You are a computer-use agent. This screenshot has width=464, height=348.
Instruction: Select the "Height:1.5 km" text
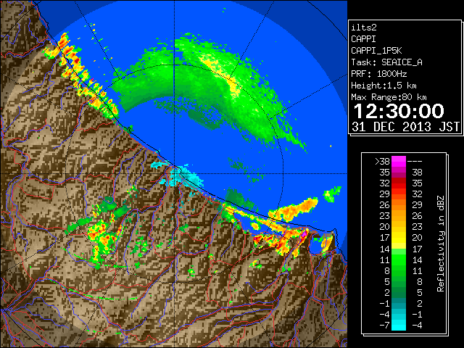[x=384, y=86]
